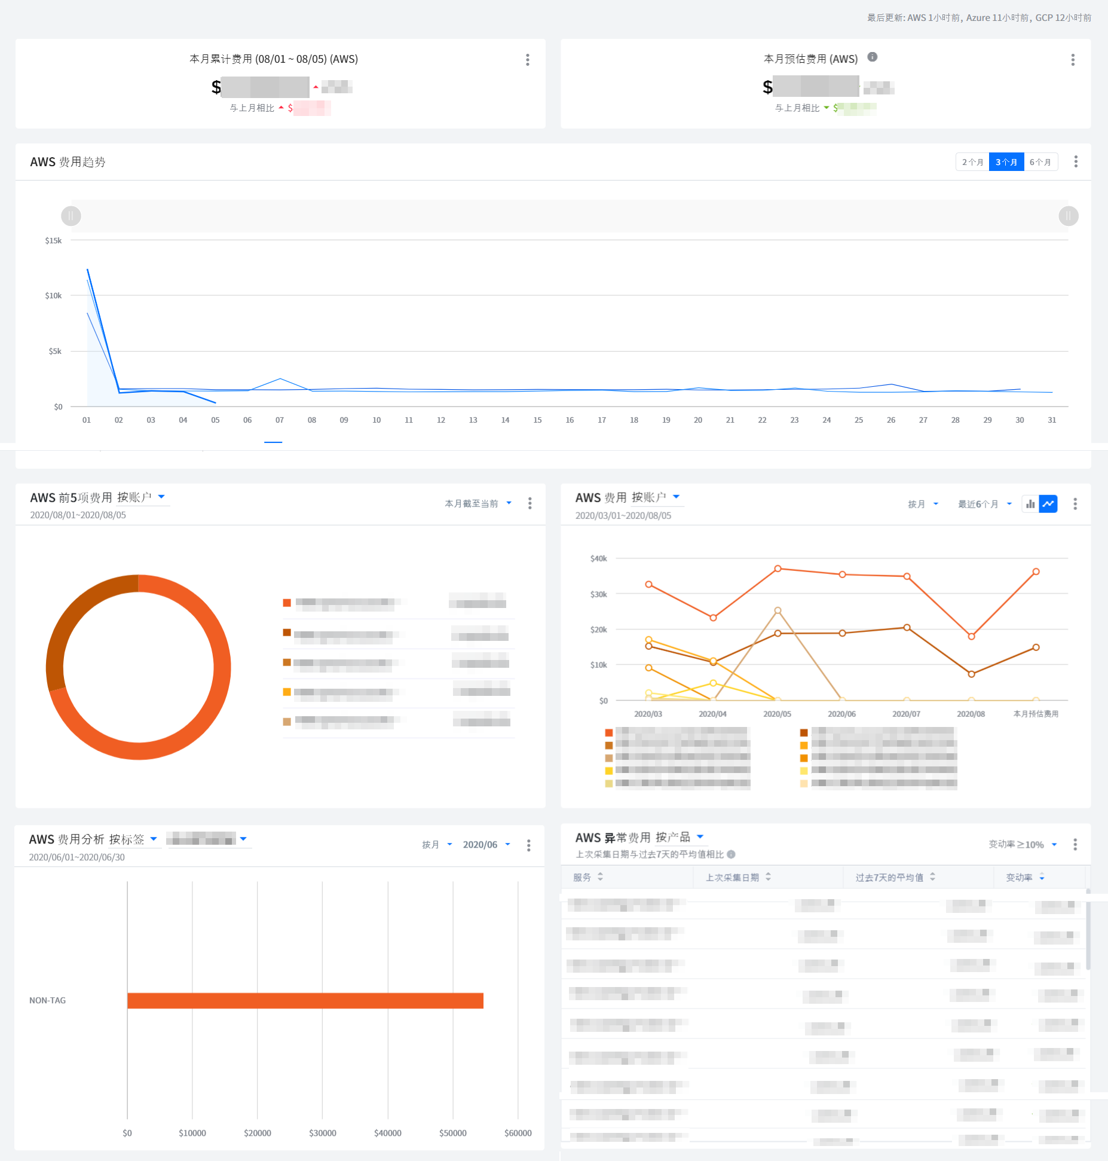This screenshot has width=1108, height=1161.
Task: Select the 6个月 trend range
Action: 1040,162
